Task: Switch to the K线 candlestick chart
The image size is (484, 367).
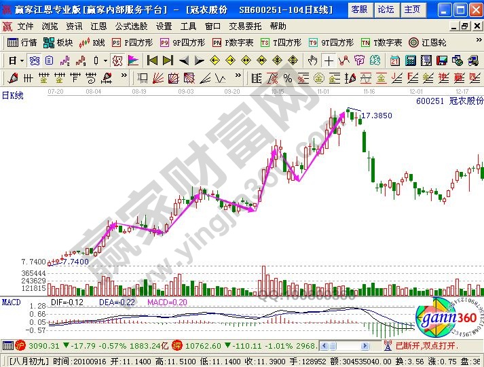Action: pyautogui.click(x=92, y=43)
